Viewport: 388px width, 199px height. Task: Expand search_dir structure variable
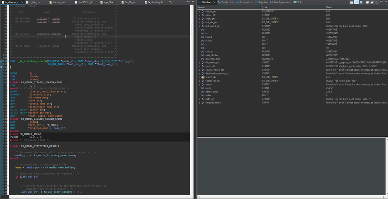pyautogui.click(x=199, y=77)
